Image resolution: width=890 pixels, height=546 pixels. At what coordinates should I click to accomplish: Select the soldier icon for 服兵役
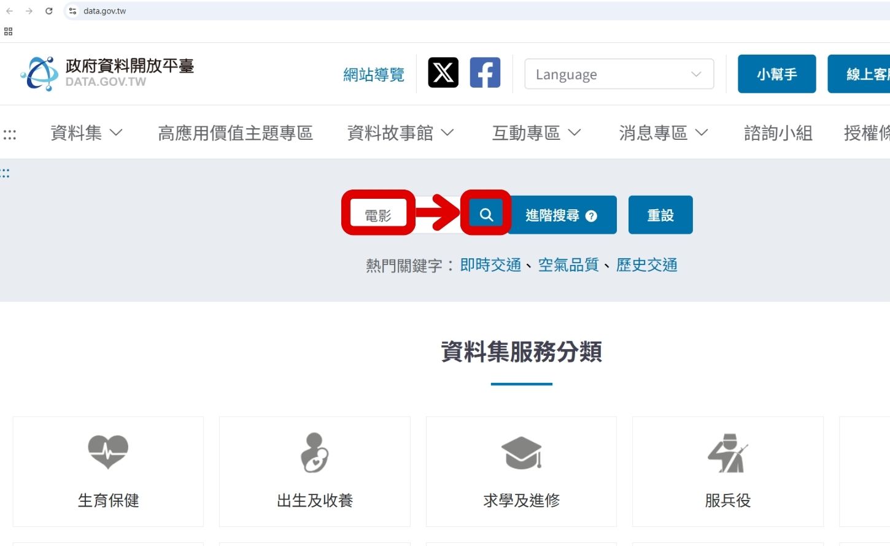click(727, 454)
